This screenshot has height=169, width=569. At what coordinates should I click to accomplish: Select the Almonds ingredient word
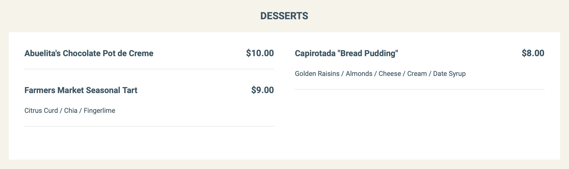click(x=359, y=74)
